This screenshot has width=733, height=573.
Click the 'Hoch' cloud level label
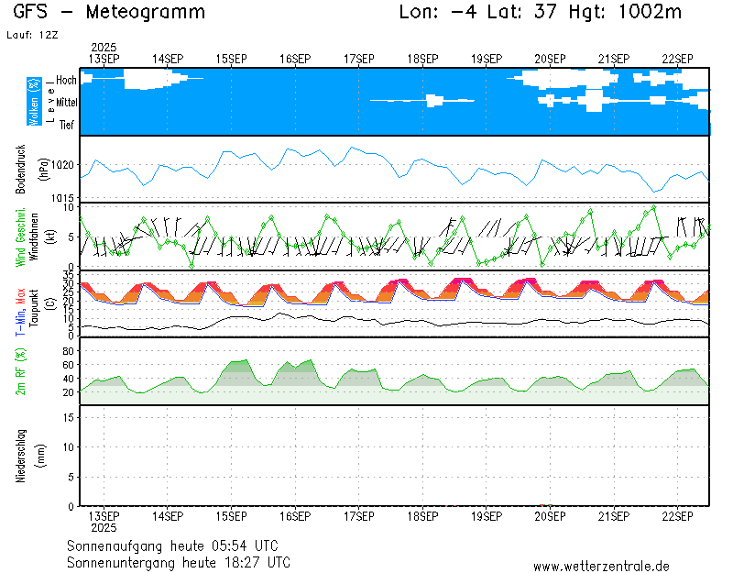click(66, 81)
